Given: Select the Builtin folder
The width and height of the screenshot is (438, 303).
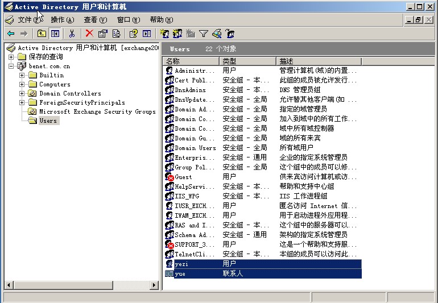Looking at the screenshot, I should pos(52,75).
